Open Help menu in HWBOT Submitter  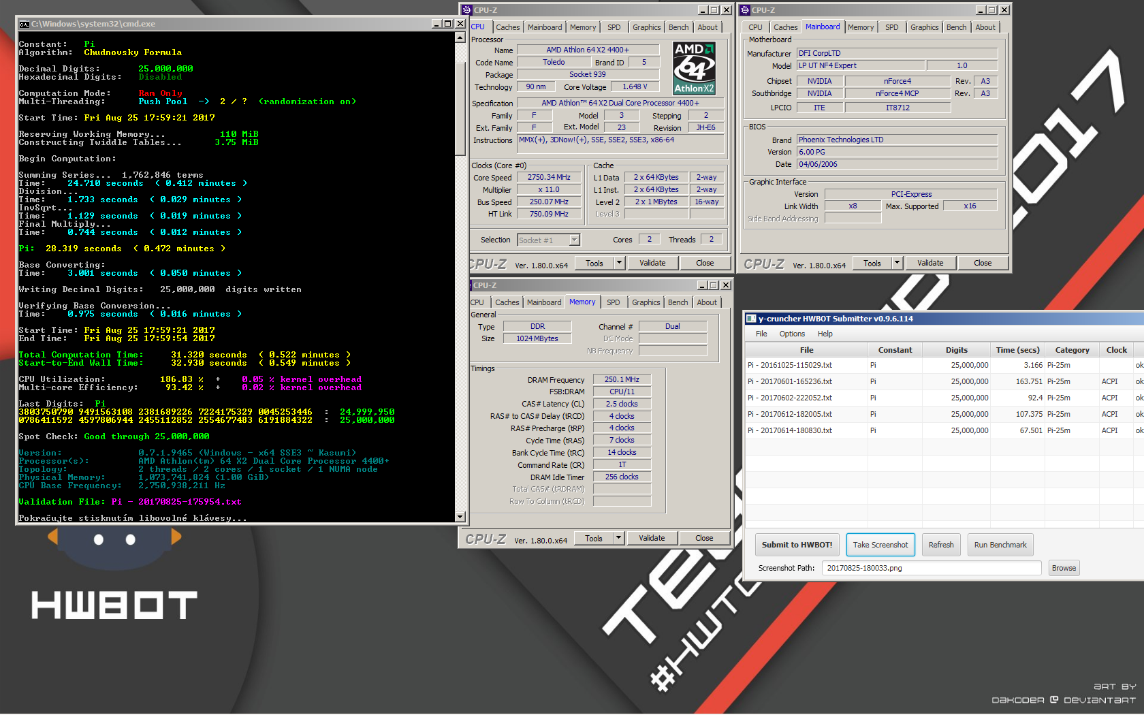tap(825, 334)
